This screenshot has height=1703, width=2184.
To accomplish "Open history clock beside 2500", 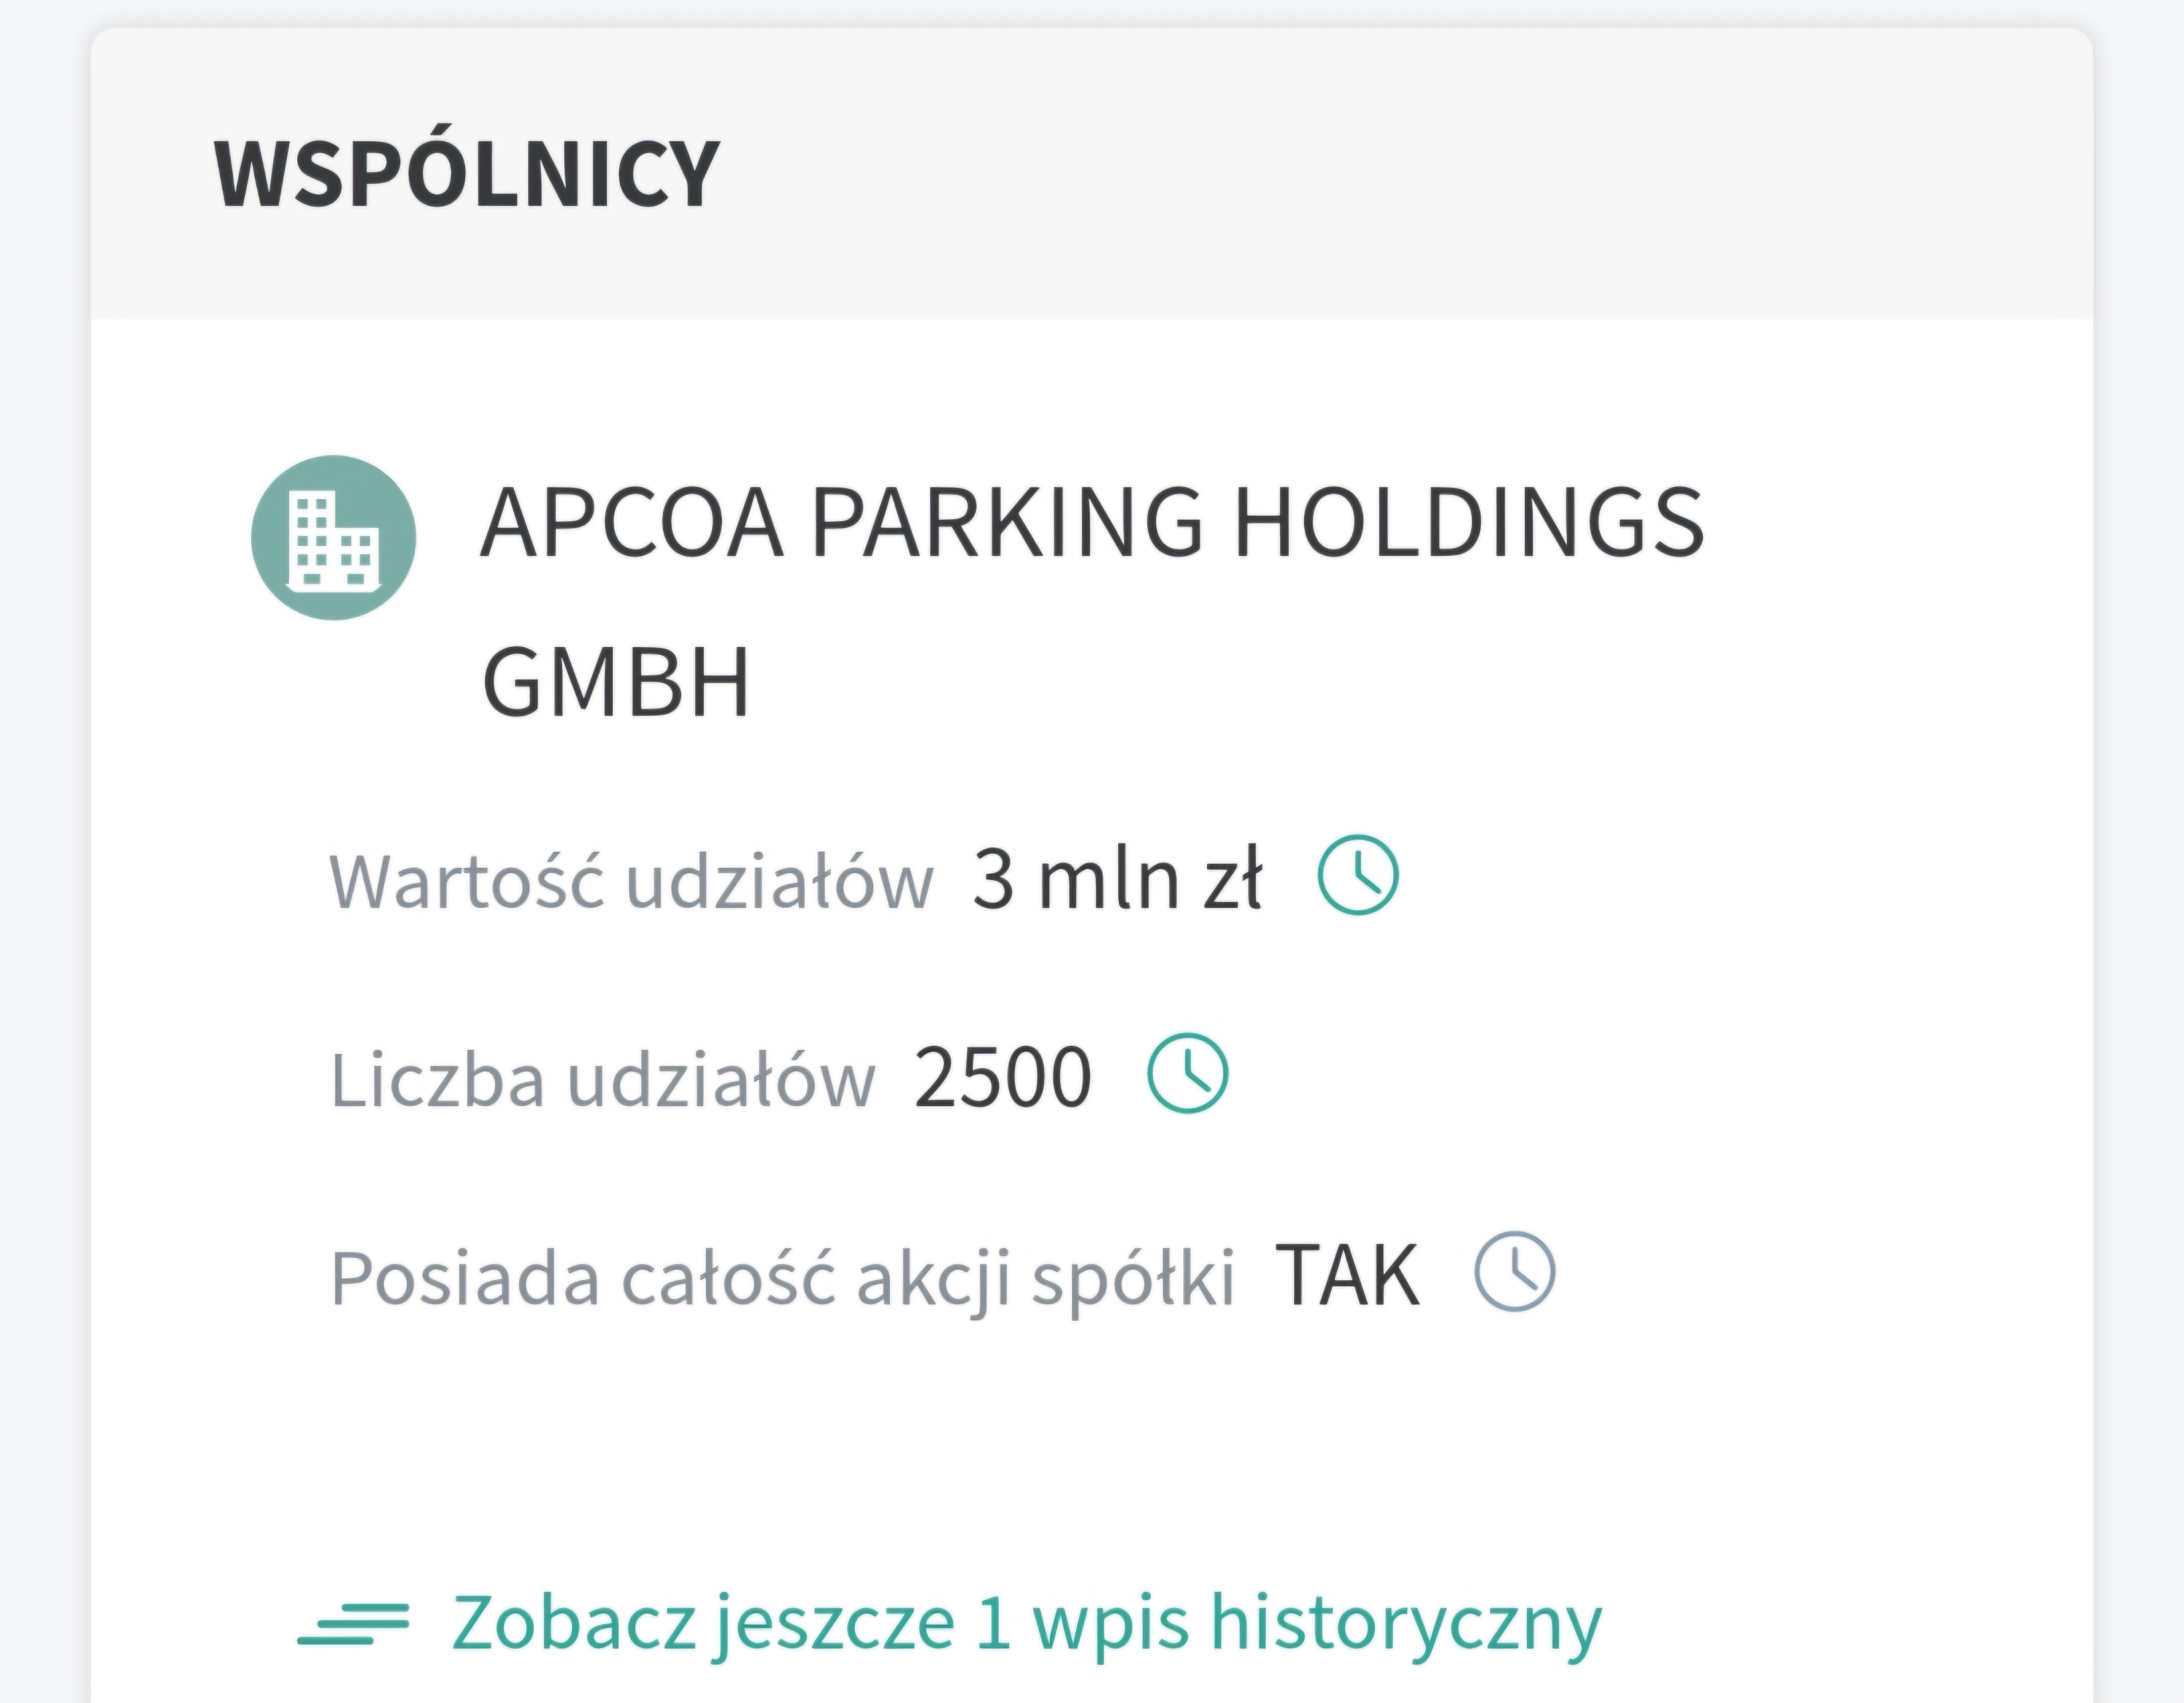I will coord(1187,1074).
